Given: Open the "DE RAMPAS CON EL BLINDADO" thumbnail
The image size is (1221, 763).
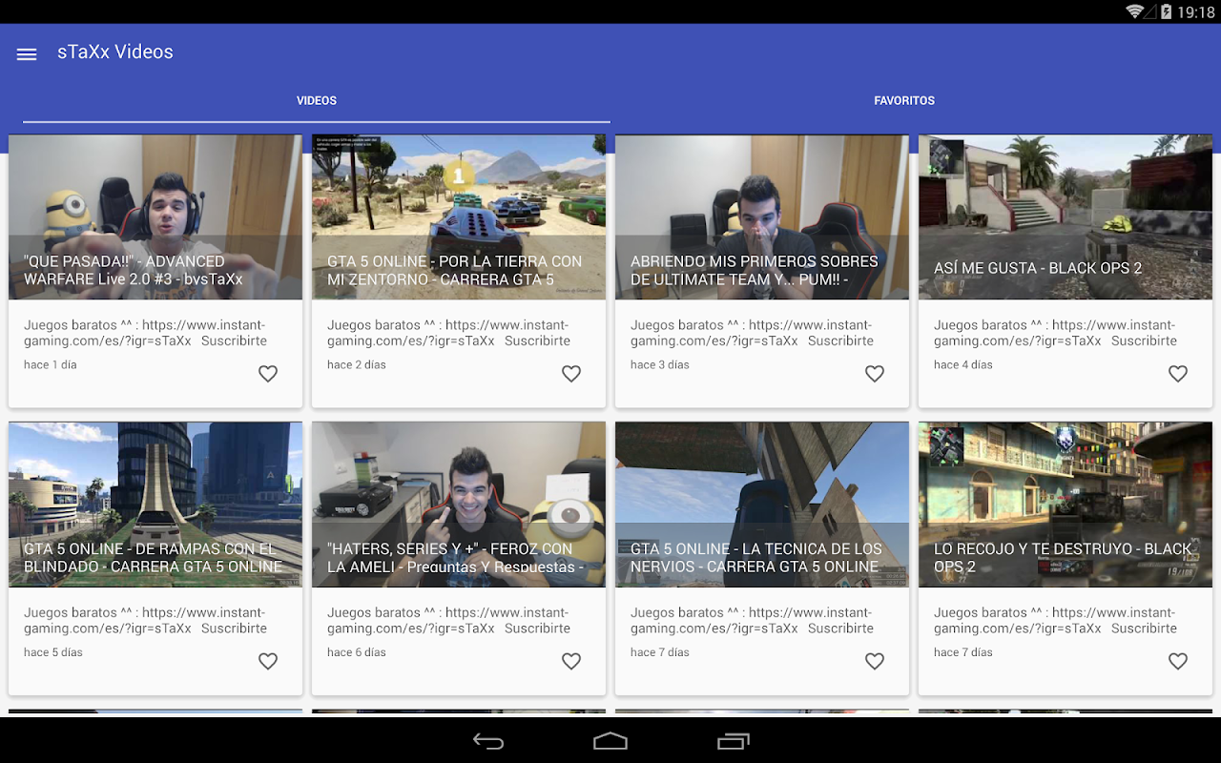Looking at the screenshot, I should coord(155,505).
